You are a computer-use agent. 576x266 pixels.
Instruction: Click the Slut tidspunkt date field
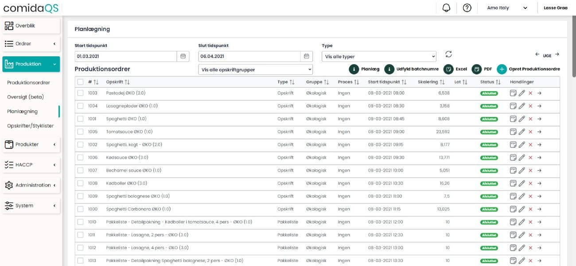(249, 56)
